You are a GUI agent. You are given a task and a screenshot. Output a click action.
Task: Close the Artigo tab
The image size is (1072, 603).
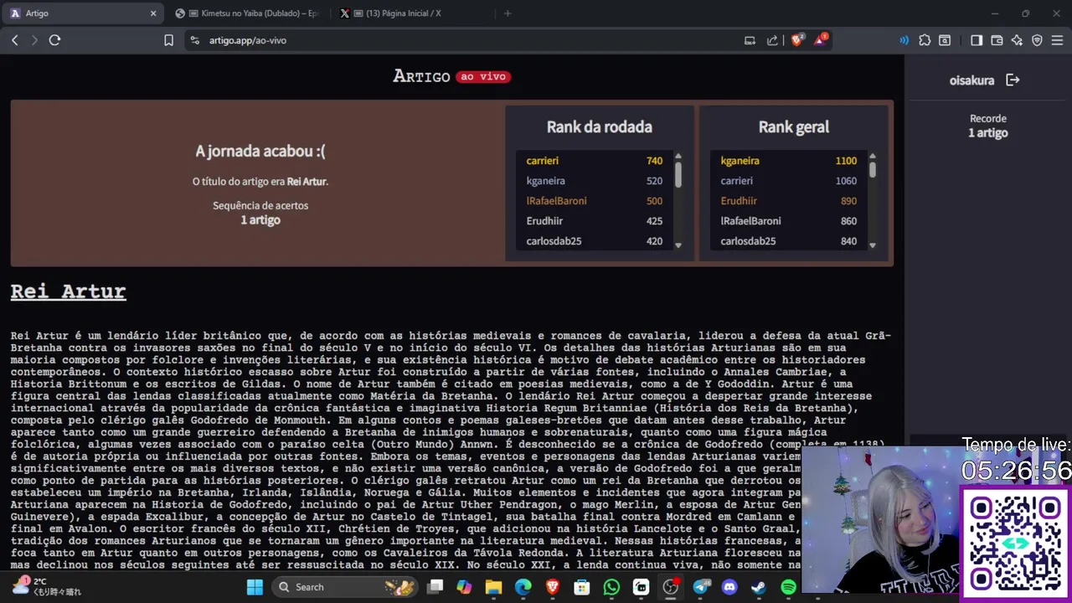[153, 13]
